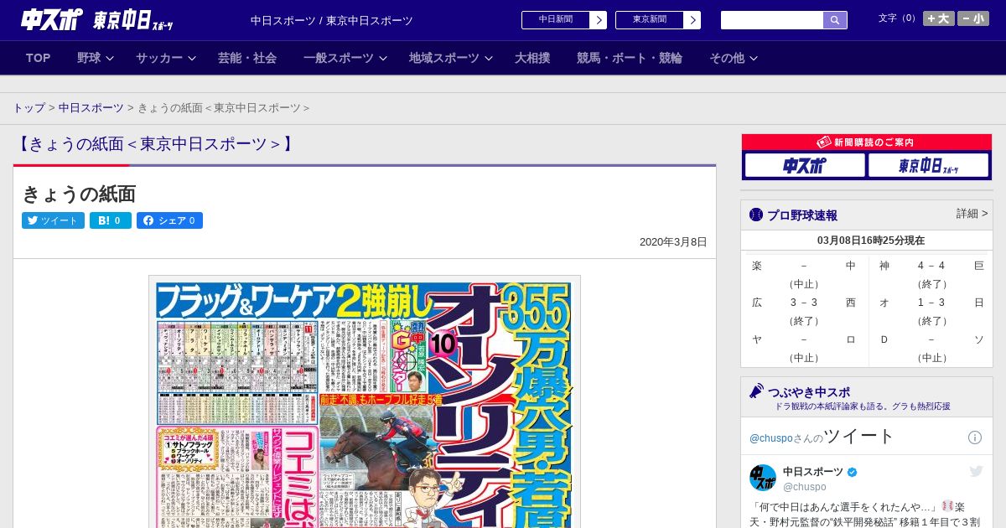Open the newspaper front page image

[x=365, y=402]
